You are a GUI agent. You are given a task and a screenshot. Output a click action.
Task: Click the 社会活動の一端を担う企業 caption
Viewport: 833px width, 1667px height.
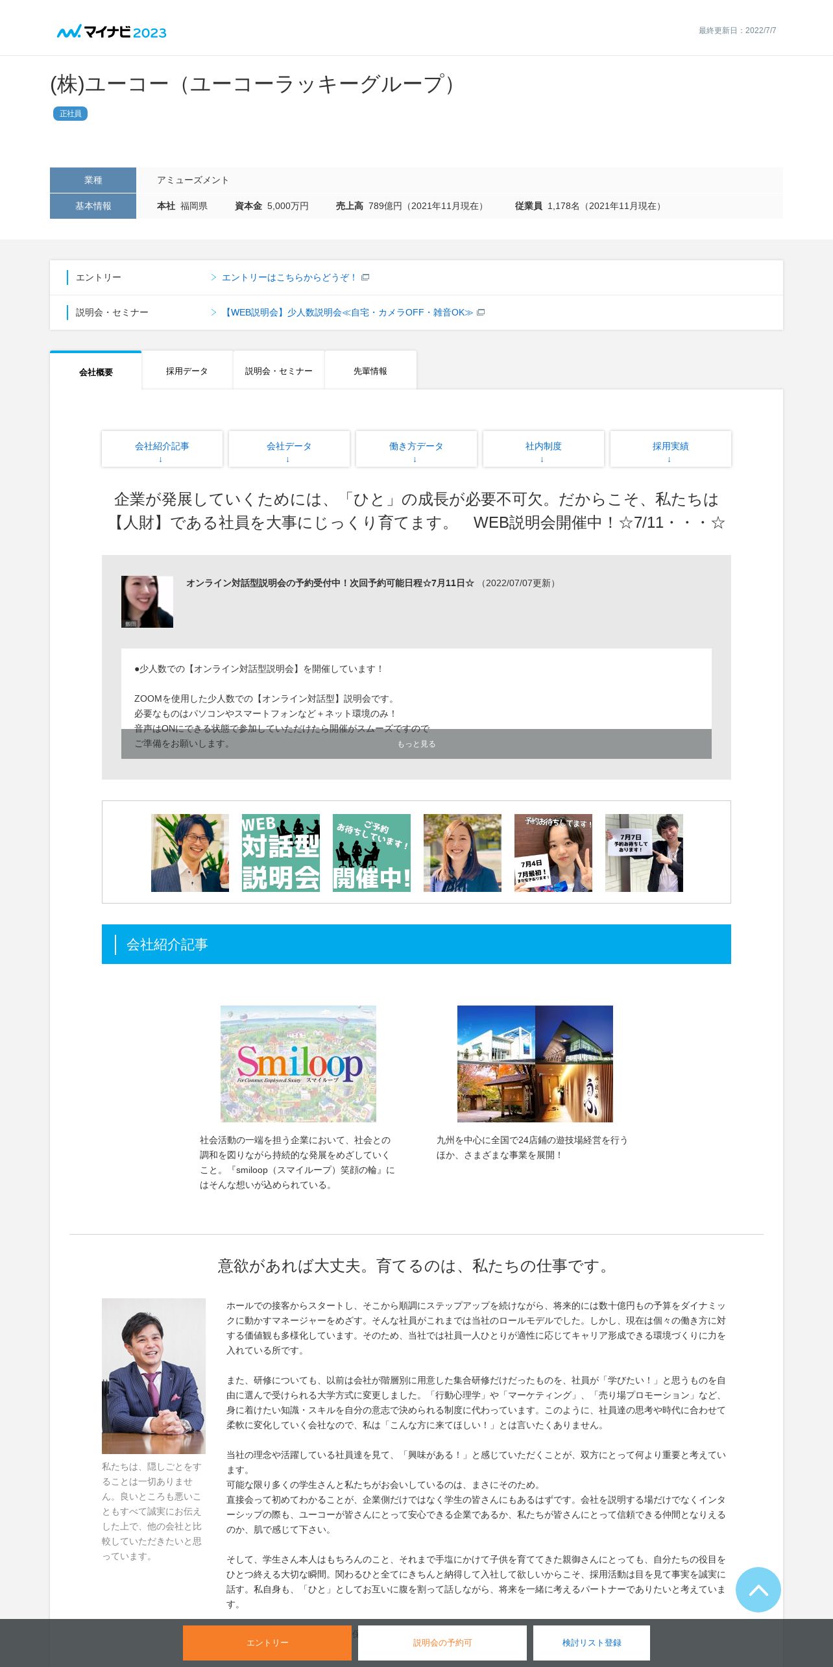click(297, 1163)
